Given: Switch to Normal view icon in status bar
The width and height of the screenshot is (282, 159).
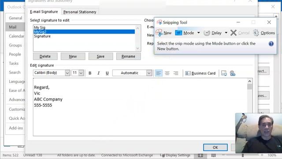Looking at the screenshot, I should (x=200, y=155).
